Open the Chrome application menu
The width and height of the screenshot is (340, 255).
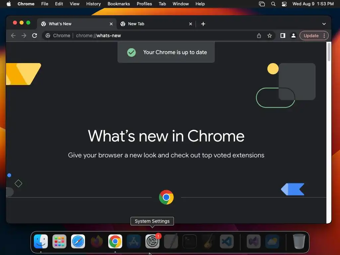click(x=26, y=4)
